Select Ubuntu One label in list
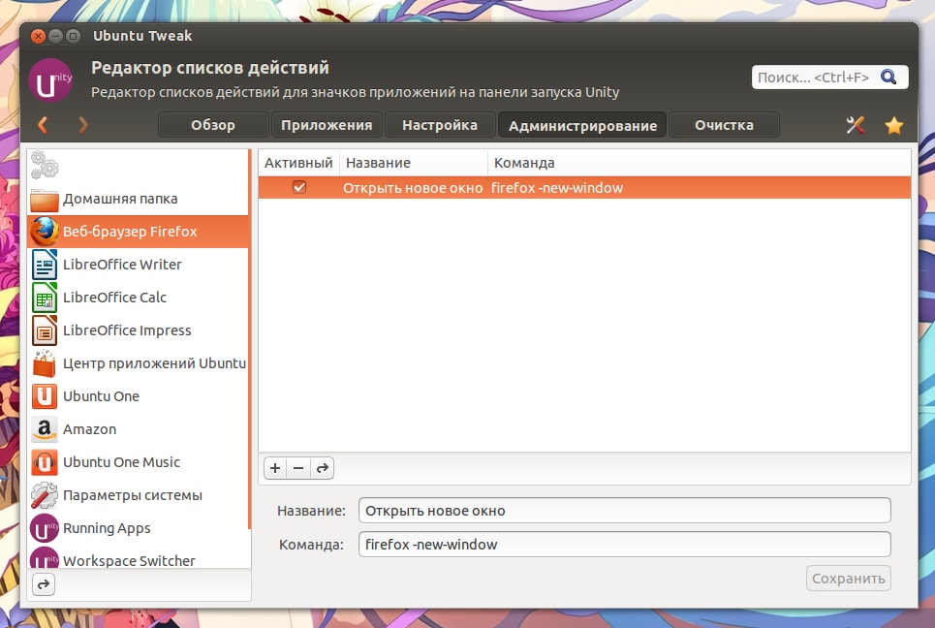935x628 pixels. pos(102,396)
